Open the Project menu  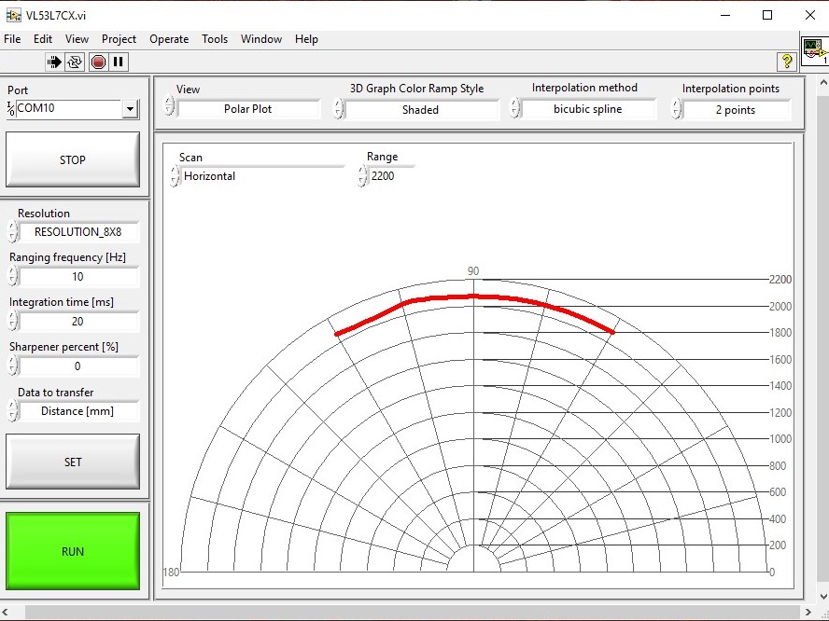click(119, 39)
